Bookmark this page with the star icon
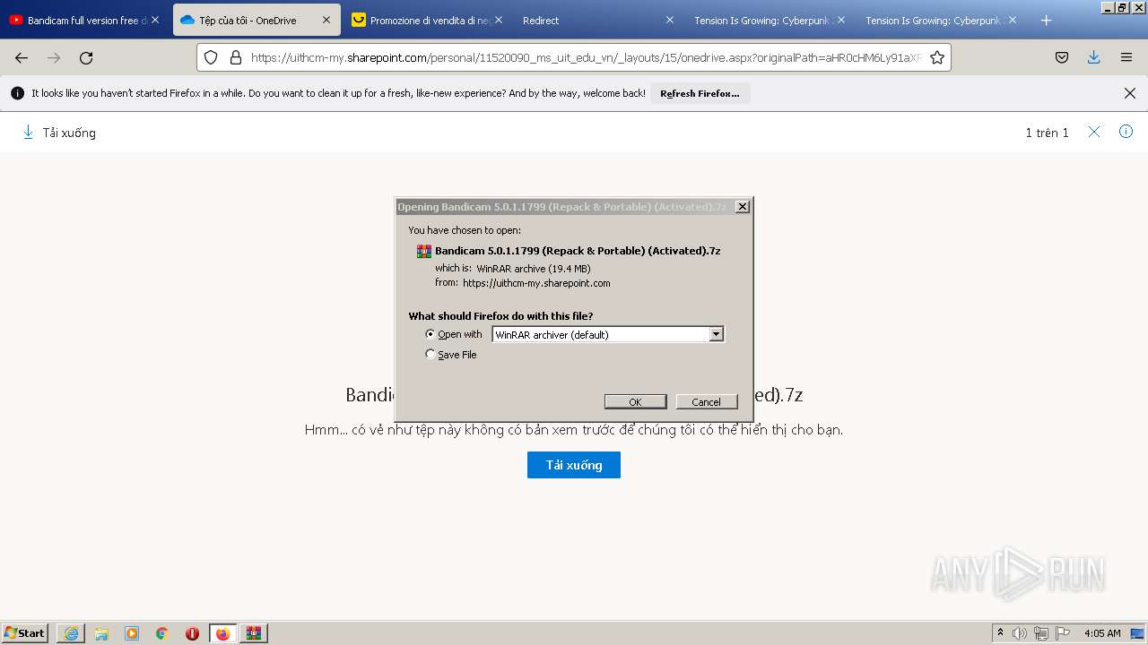Image resolution: width=1148 pixels, height=645 pixels. tap(937, 57)
